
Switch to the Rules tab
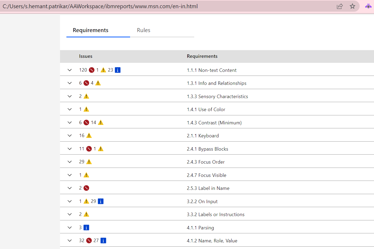pos(143,30)
